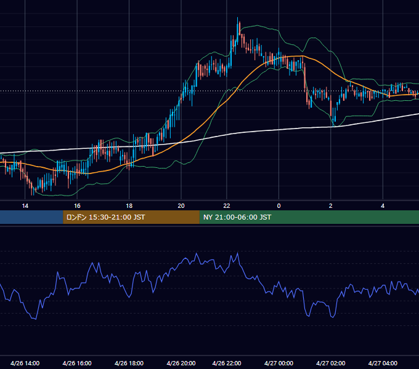Click the 4/26 14:00 label on the oscillator axis

tap(25, 363)
